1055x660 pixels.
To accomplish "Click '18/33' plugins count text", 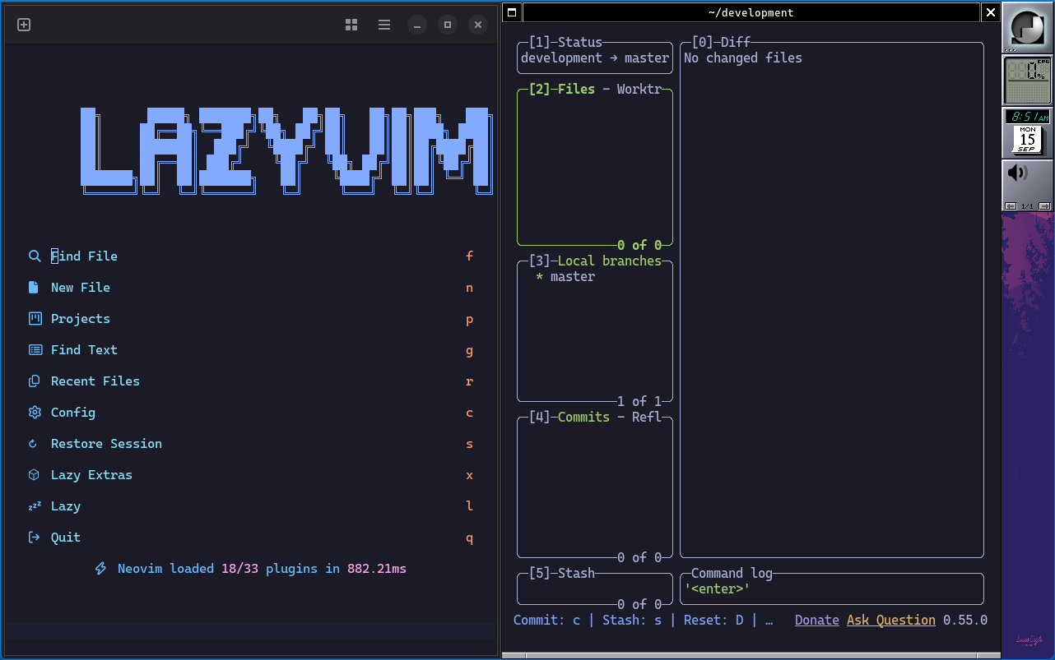I will click(239, 568).
